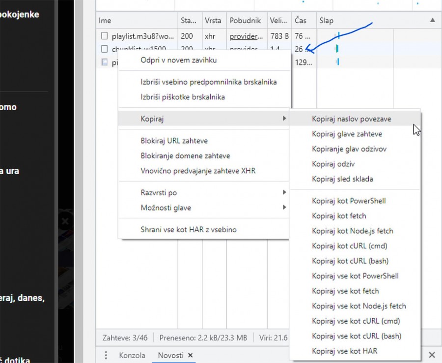
Task: Click Blokiraj URL zahteve
Action: click(174, 141)
